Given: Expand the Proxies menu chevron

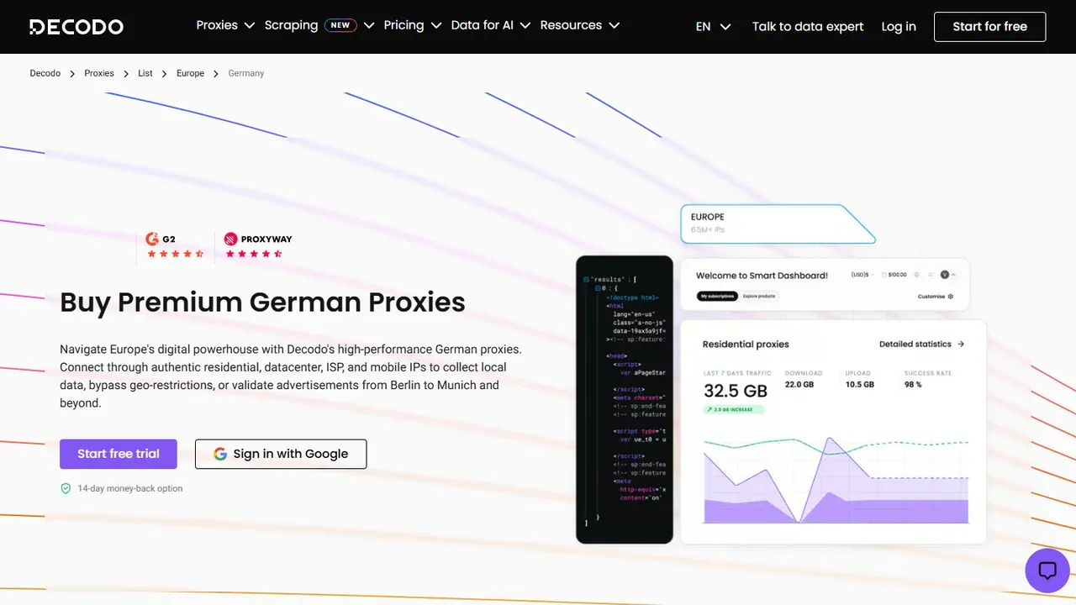Looking at the screenshot, I should 250,26.
